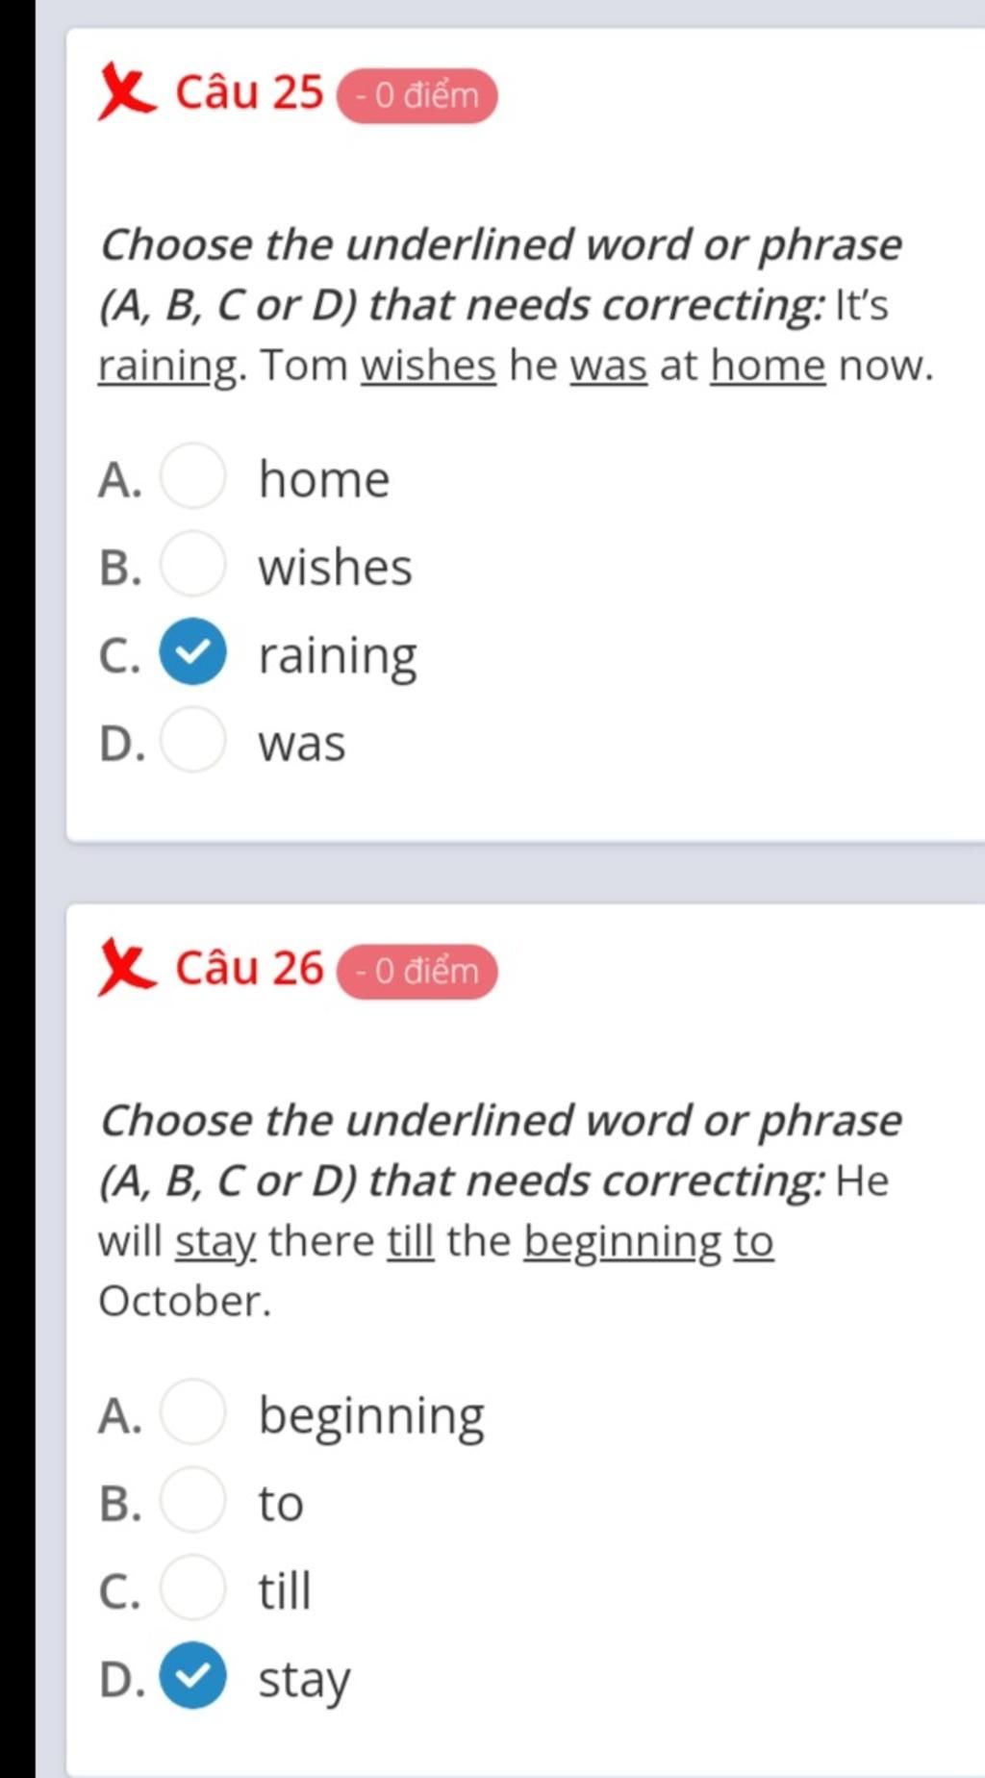
Task: Click checked radio D 'stay' in Câu 26
Action: [193, 1676]
